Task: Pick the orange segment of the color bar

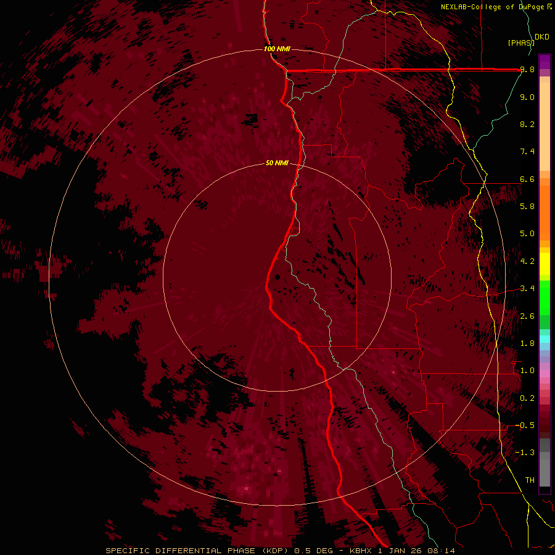Action: [545, 212]
